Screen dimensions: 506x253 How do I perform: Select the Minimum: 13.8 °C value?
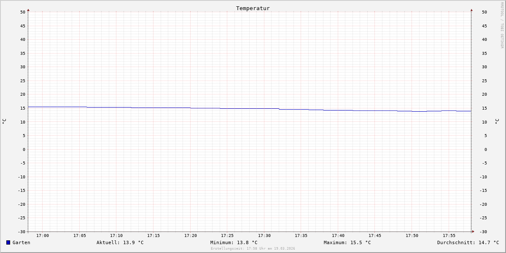(x=234, y=242)
